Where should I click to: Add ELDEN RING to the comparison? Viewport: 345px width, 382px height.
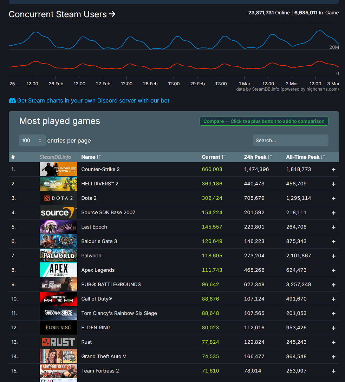click(333, 328)
